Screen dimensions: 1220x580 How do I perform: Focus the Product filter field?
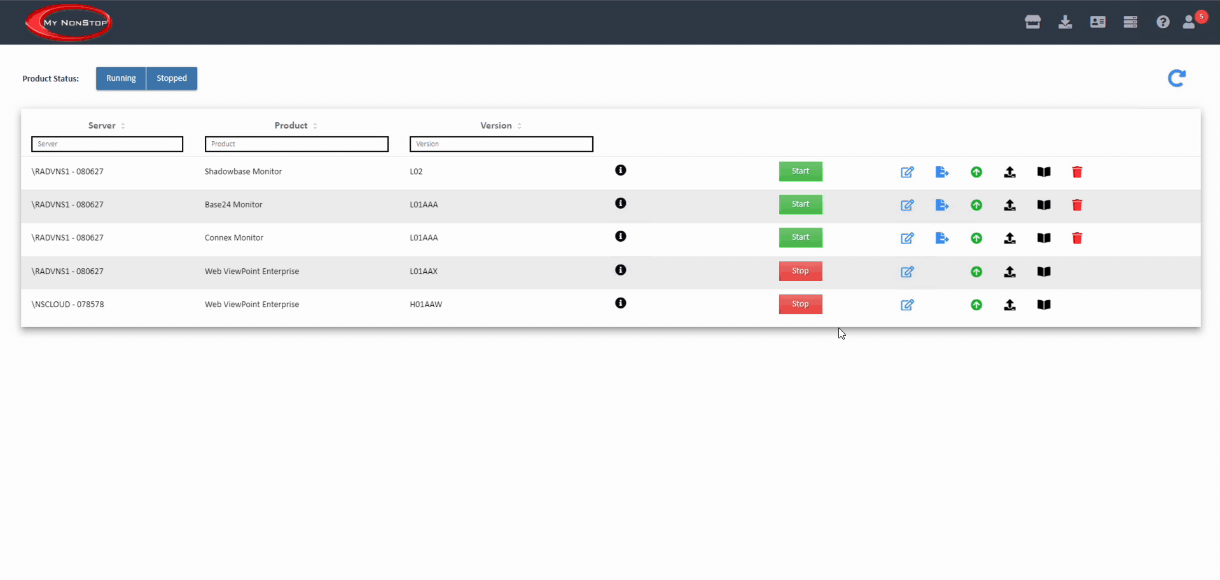pyautogui.click(x=296, y=144)
